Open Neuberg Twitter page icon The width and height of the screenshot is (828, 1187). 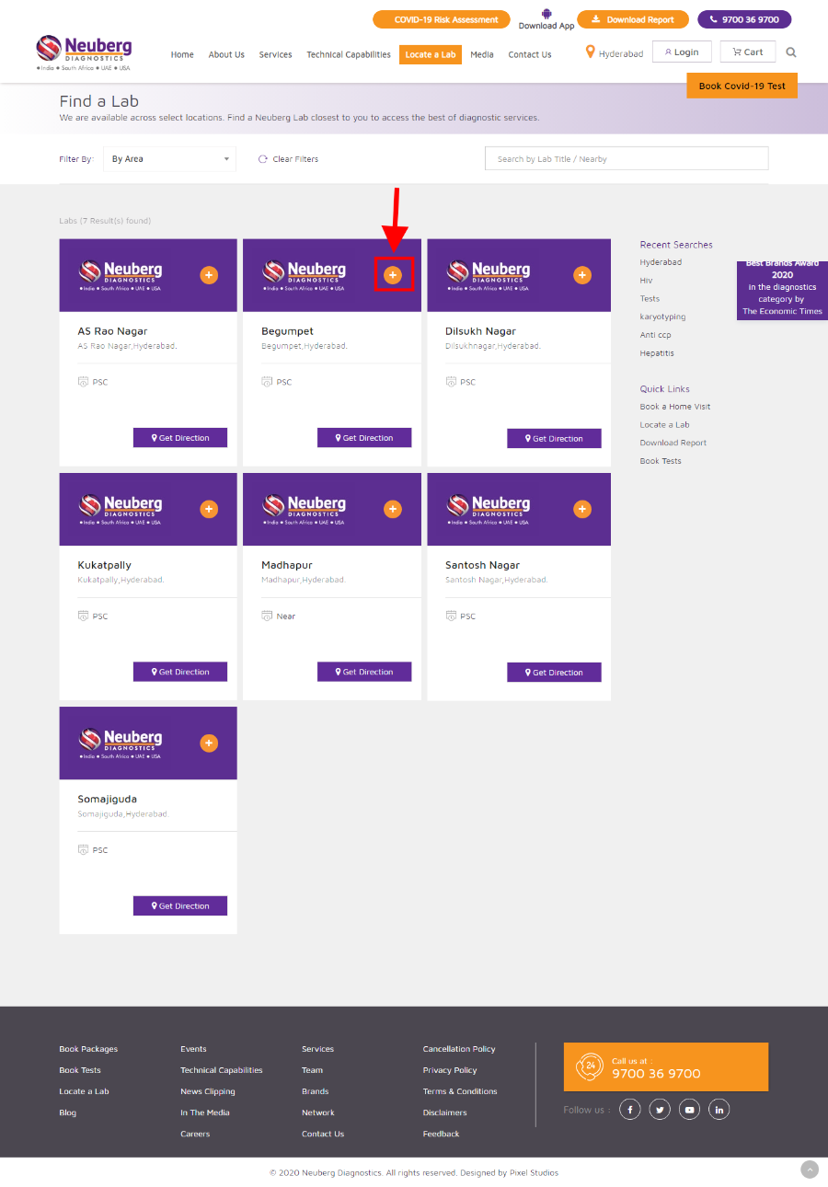[660, 1110]
